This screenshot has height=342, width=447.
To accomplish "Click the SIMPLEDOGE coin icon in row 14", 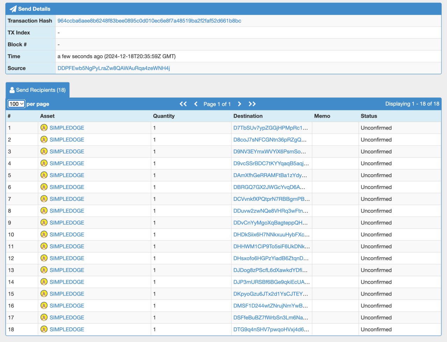I will pos(44,282).
